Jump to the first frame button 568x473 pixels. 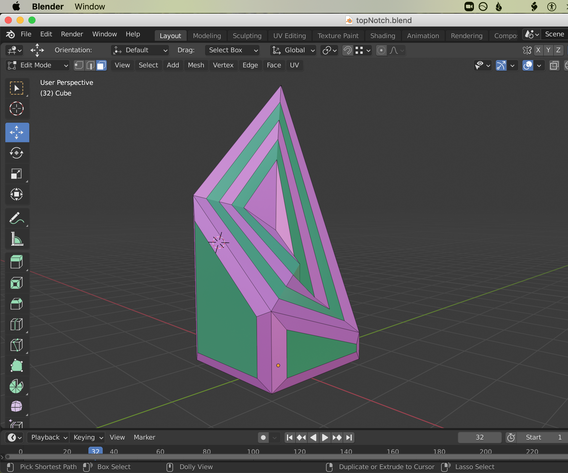click(290, 437)
